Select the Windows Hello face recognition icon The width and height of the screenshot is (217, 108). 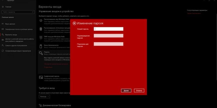click(x=41, y=20)
